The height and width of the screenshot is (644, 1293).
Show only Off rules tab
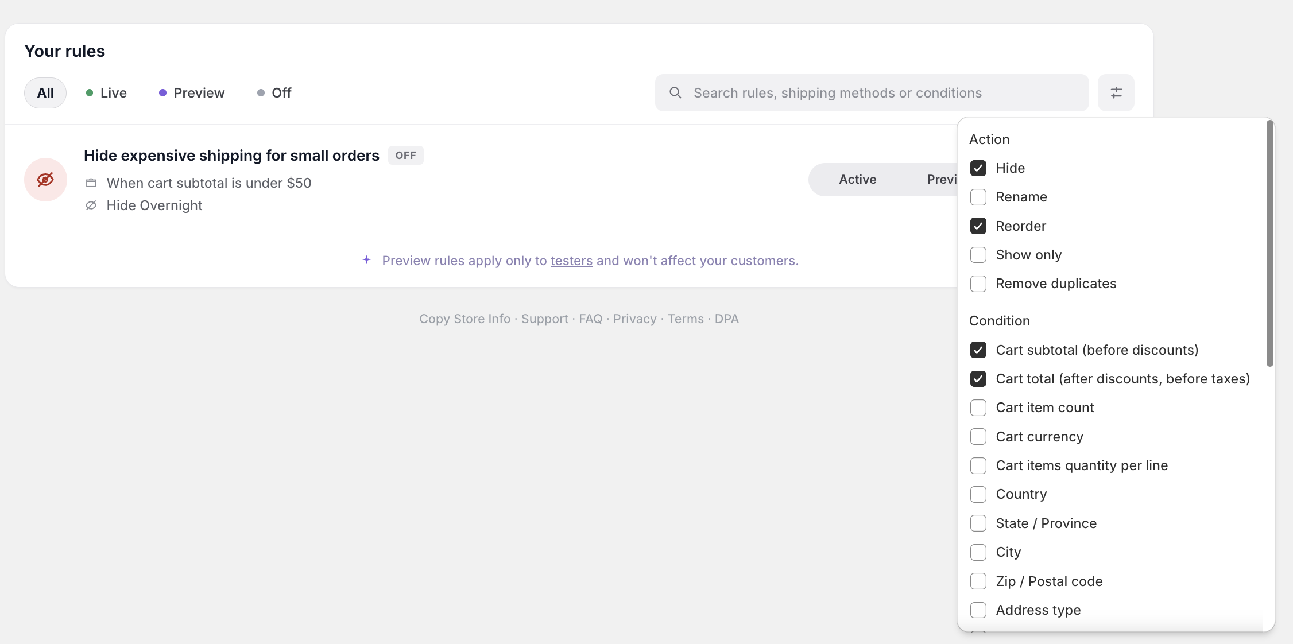pyautogui.click(x=274, y=93)
